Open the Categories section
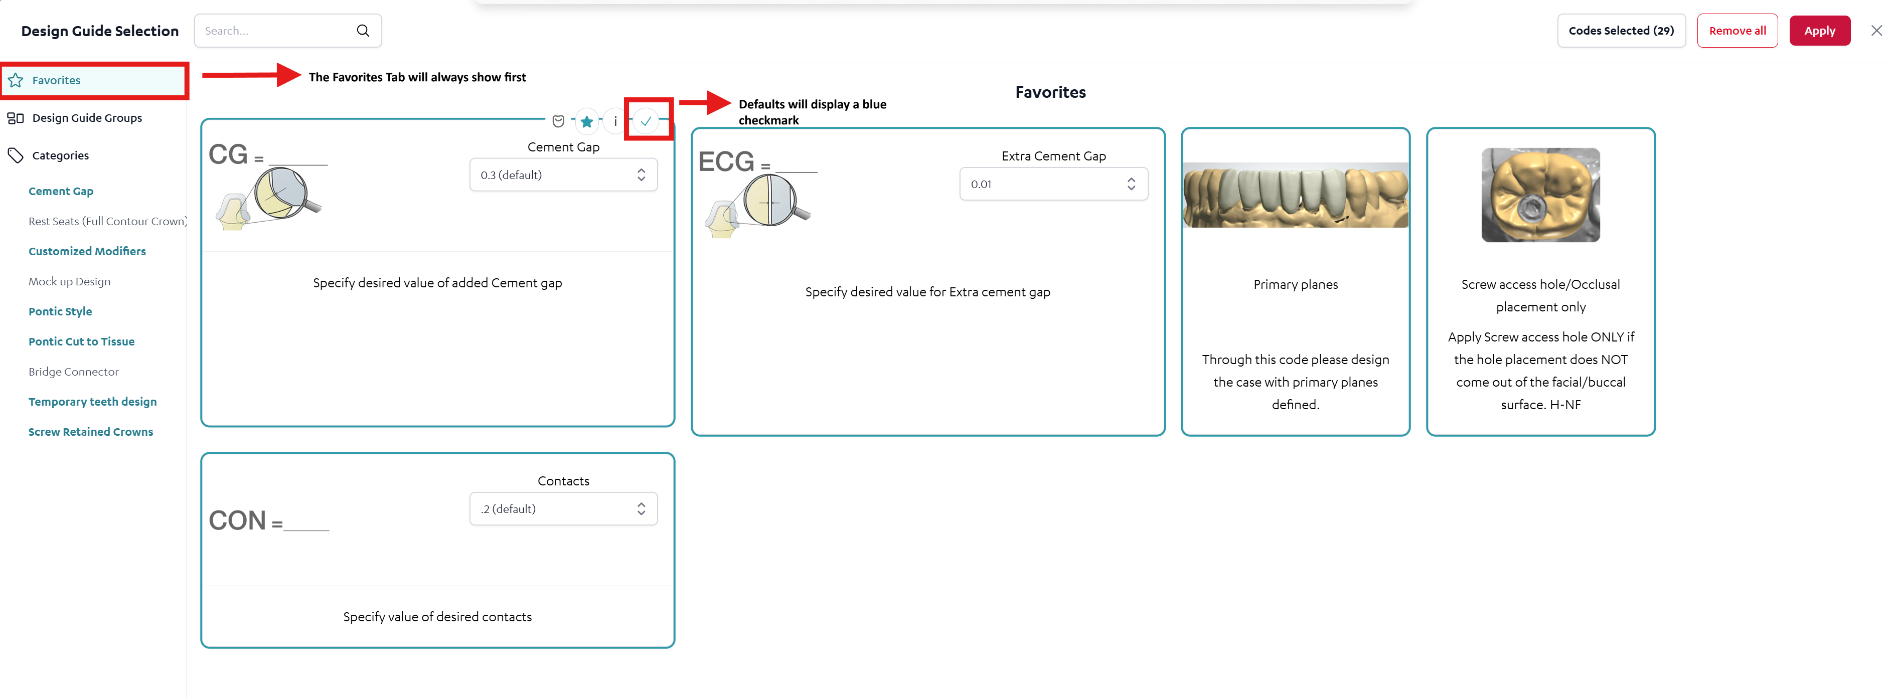 click(x=60, y=155)
